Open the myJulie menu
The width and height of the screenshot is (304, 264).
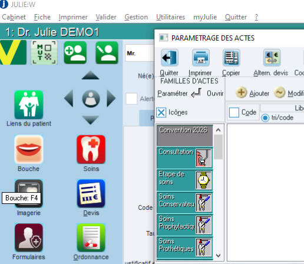click(x=205, y=17)
